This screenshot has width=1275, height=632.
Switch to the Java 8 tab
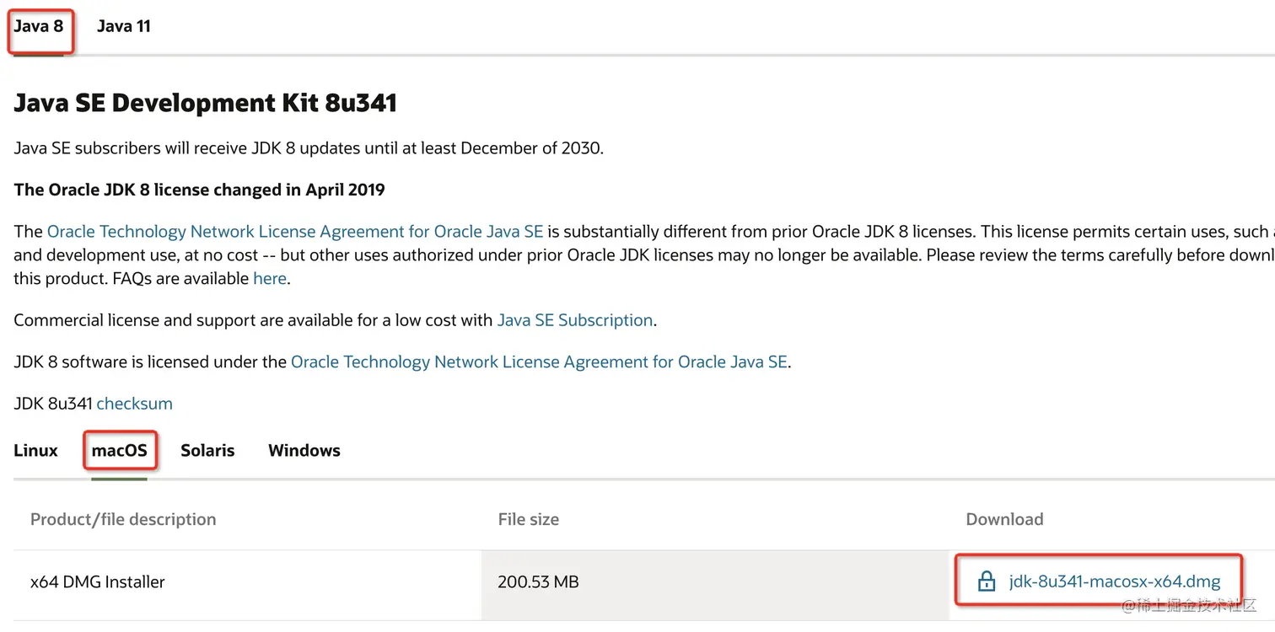click(39, 26)
